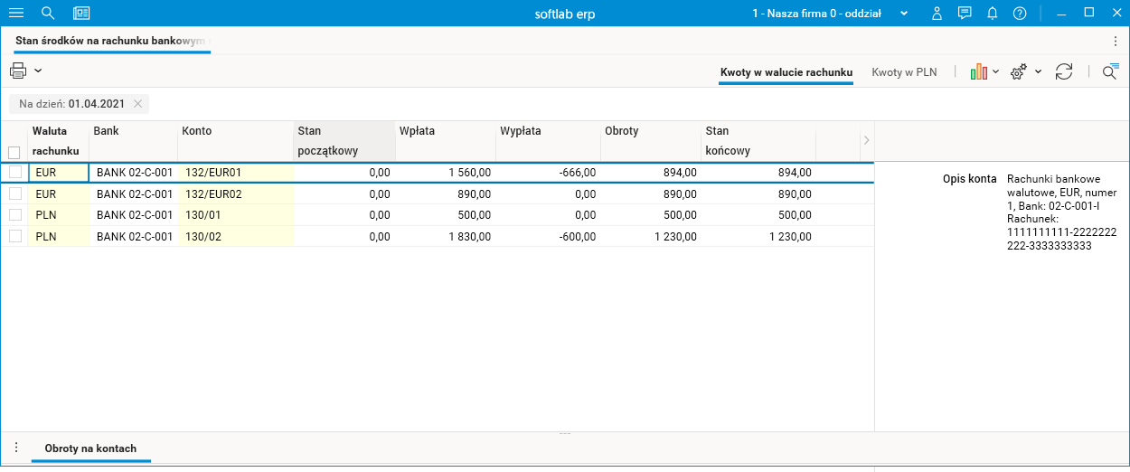Open the help question mark icon
This screenshot has height=472, width=1130.
click(1020, 14)
